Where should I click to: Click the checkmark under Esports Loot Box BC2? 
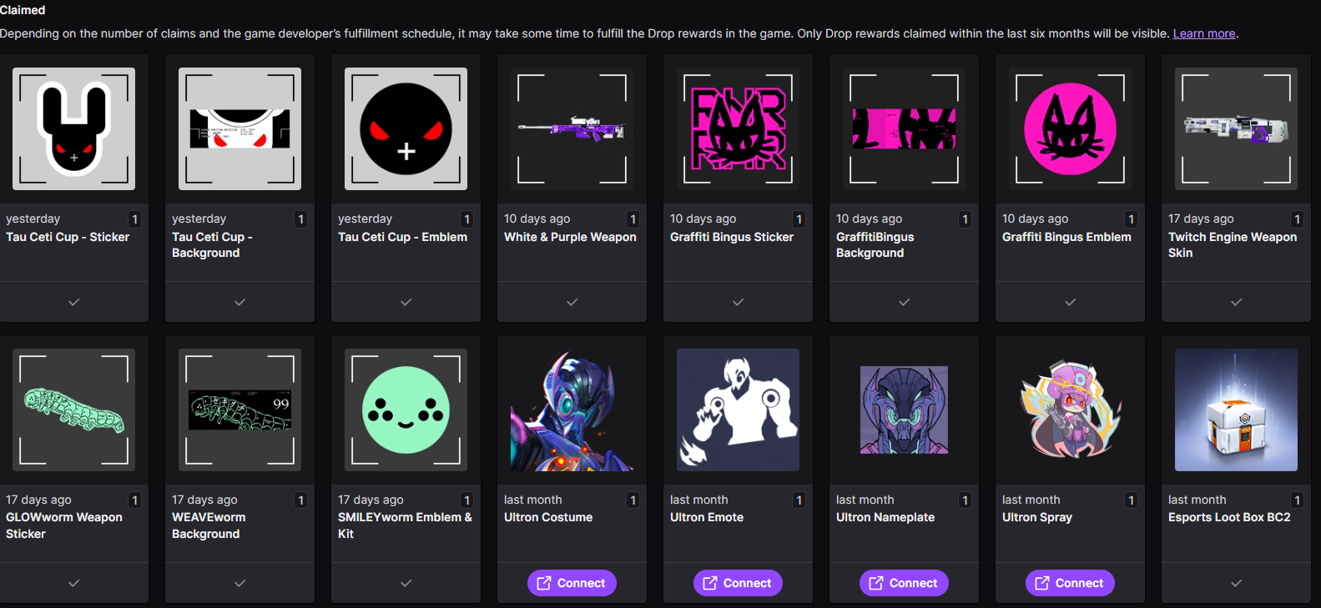[x=1236, y=583]
